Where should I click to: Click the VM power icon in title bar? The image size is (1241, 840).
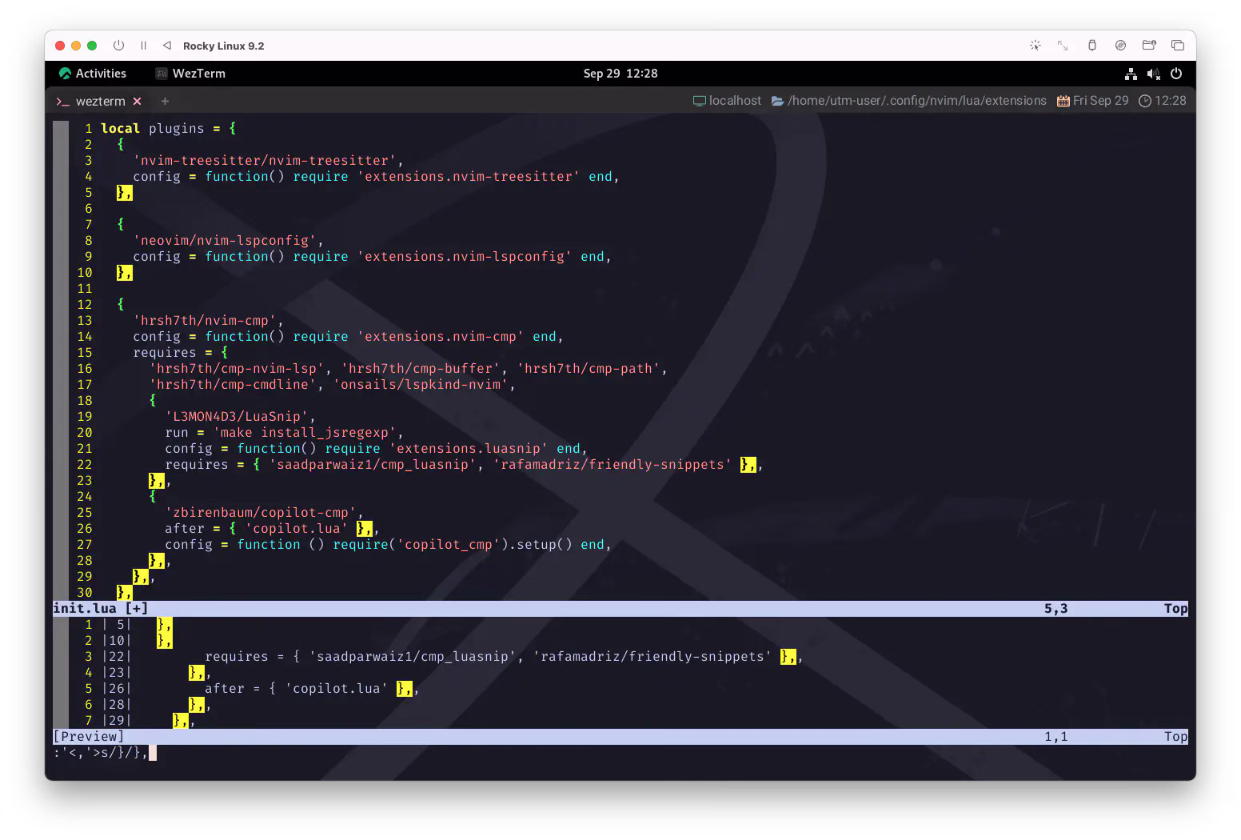click(x=118, y=46)
